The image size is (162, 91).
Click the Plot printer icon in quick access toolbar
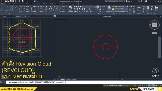23,1
